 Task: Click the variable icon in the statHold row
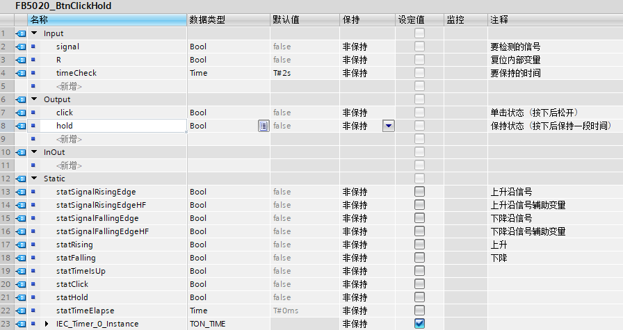click(21, 297)
